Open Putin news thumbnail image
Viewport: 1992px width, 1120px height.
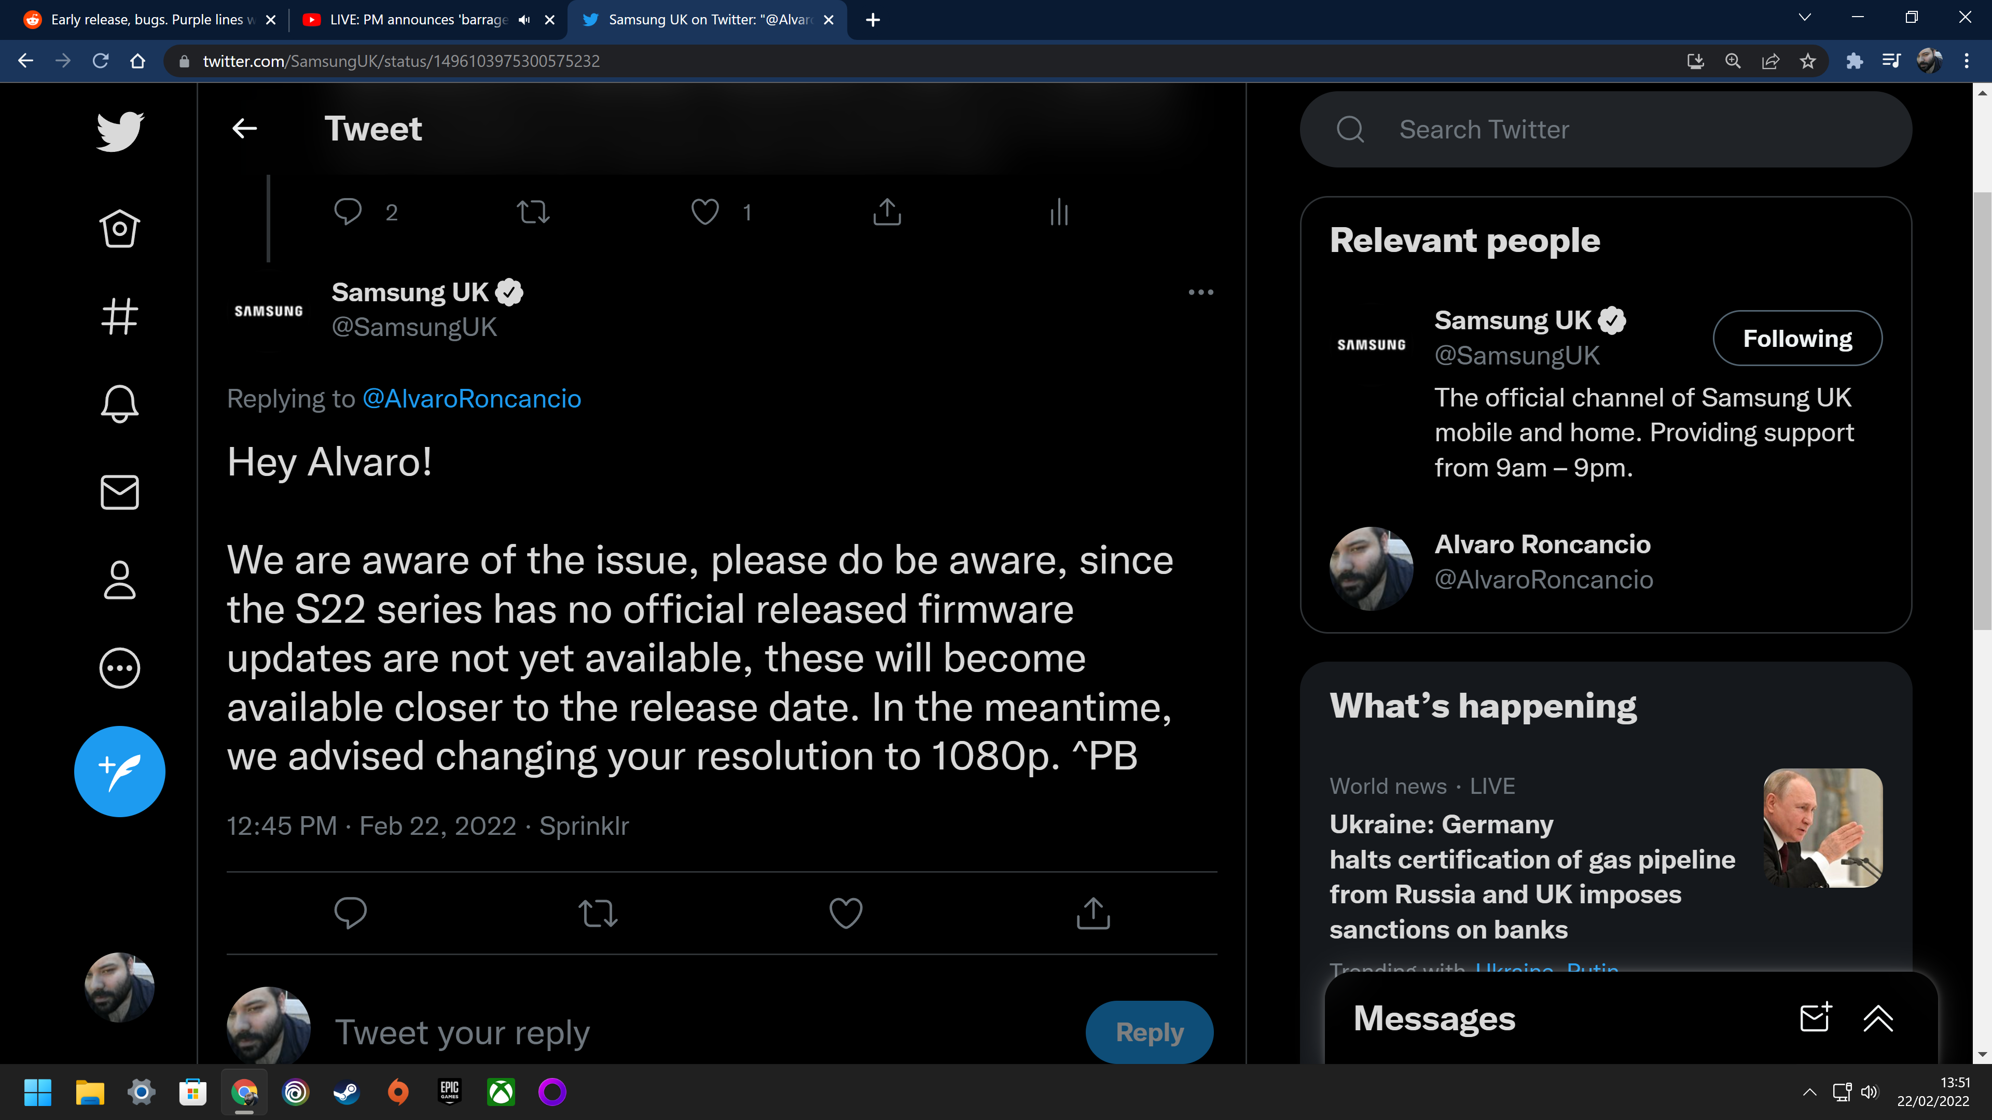1823,827
